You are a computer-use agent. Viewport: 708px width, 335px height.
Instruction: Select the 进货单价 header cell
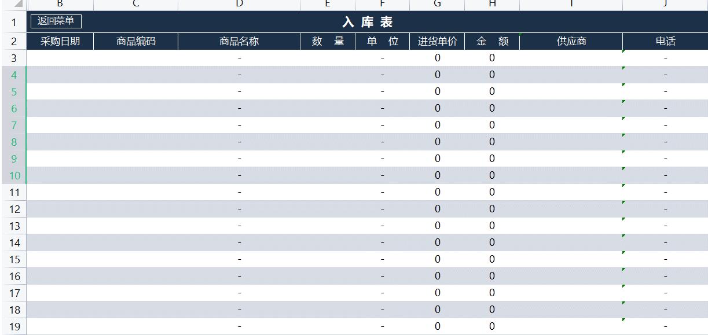click(437, 41)
